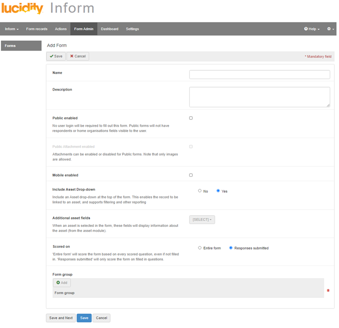Tick the Mobile enabled checkbox
This screenshot has height=328, width=339.
pyautogui.click(x=191, y=175)
